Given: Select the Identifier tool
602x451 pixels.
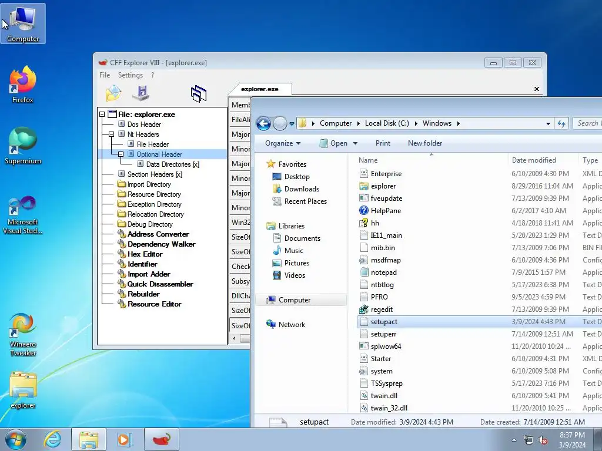Looking at the screenshot, I should [142, 264].
